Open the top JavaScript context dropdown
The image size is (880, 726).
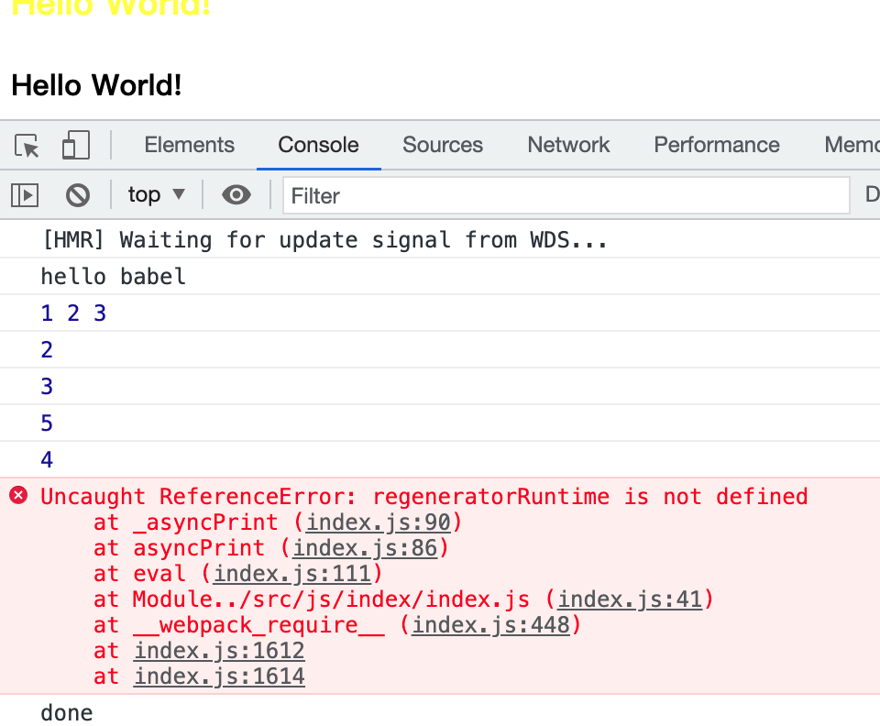pos(156,194)
